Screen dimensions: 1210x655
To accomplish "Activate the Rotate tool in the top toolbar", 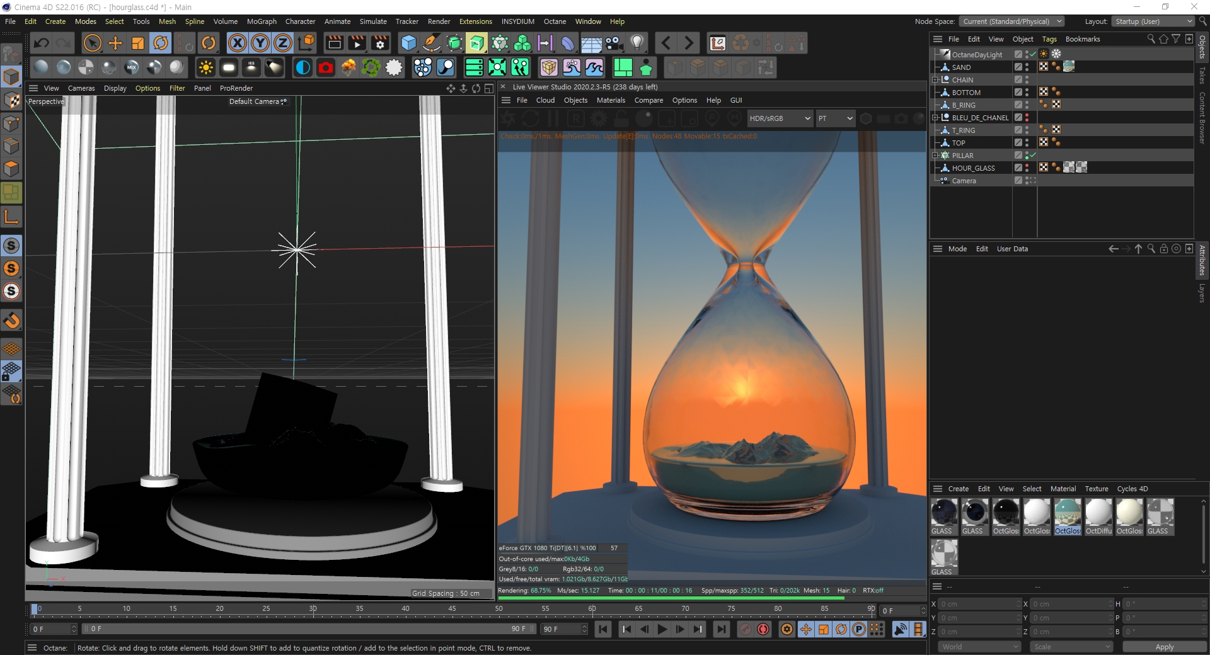I will pyautogui.click(x=161, y=43).
